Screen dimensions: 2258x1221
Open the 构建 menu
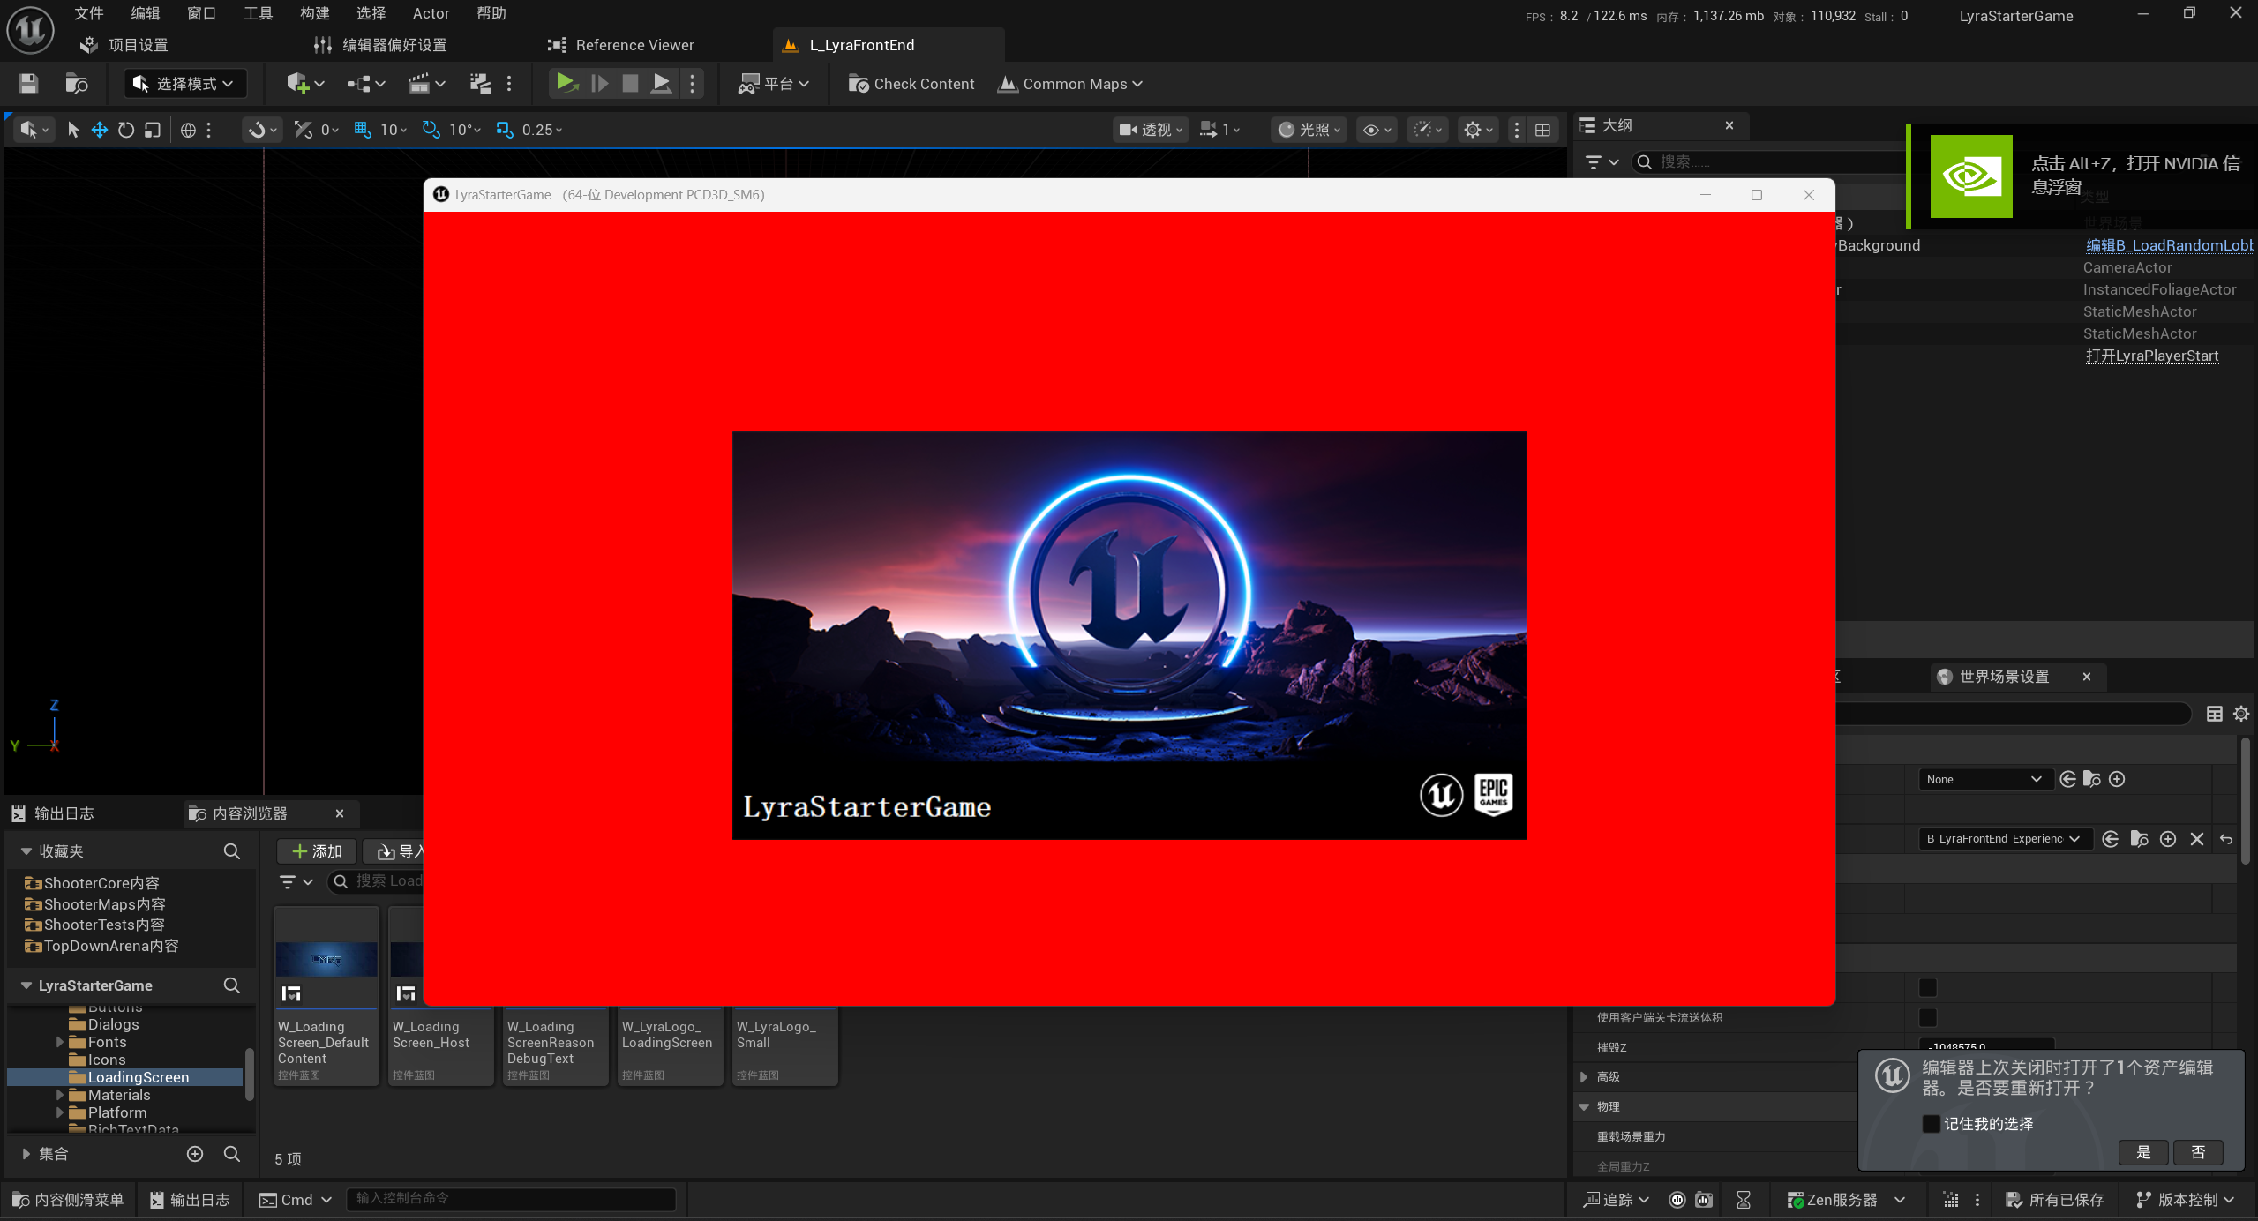pos(314,13)
